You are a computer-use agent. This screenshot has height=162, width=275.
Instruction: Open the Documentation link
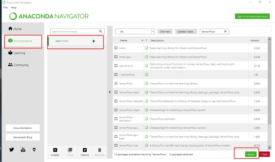coord(23,128)
